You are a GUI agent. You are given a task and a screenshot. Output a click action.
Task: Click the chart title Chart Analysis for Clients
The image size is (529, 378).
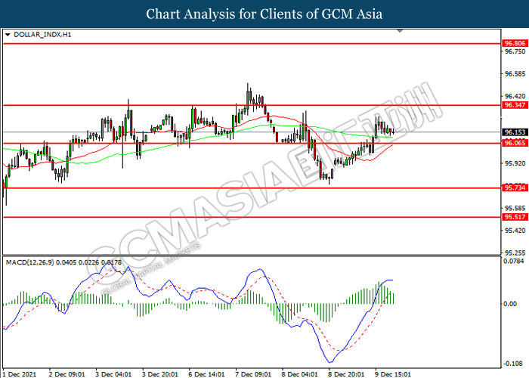click(x=264, y=14)
